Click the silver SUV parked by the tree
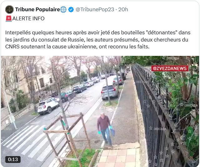This screenshot has width=200, height=167. click(x=110, y=92)
